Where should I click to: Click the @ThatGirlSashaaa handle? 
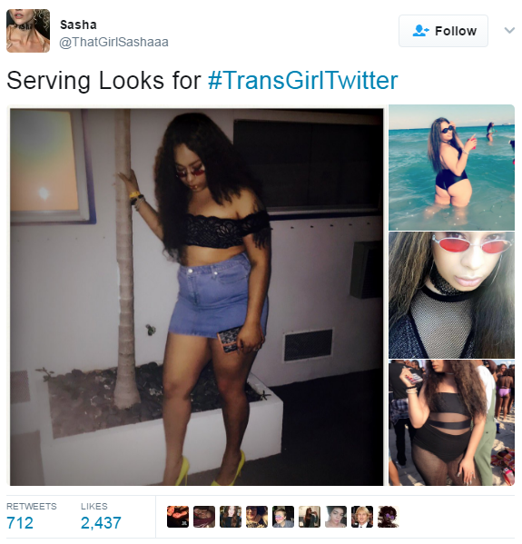[113, 42]
